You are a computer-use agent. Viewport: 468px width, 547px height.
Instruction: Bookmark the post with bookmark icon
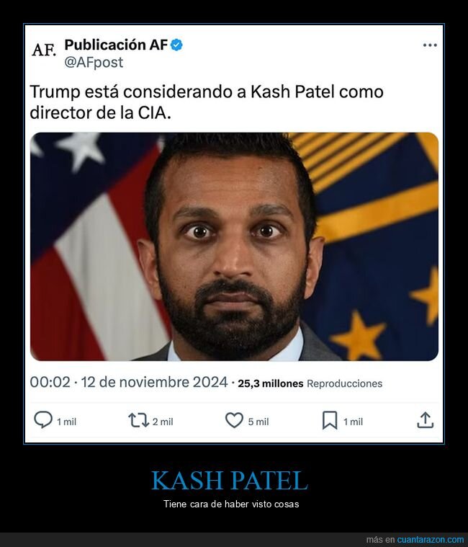[x=330, y=420]
